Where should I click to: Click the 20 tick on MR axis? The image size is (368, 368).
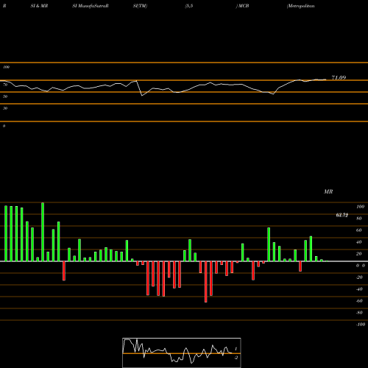click(x=359, y=254)
